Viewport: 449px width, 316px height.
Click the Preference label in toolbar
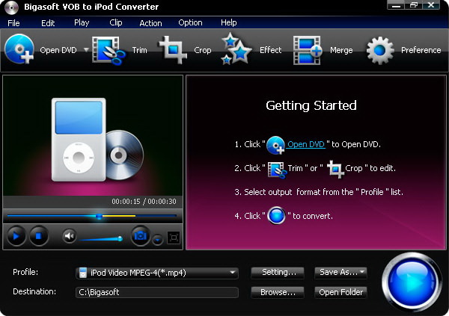click(421, 50)
